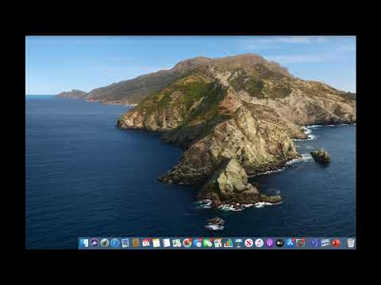Viewport: 381px width, 285px height.
Task: Open Numbers bar chart icon
Action: coord(229,243)
